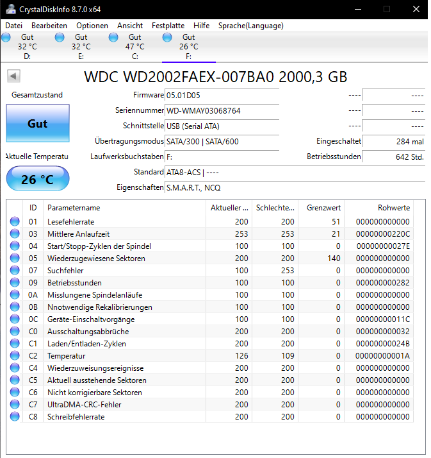This screenshot has width=431, height=458.
Task: Click status icon for Ausschaltungsabbrüche
Action: [x=15, y=331]
